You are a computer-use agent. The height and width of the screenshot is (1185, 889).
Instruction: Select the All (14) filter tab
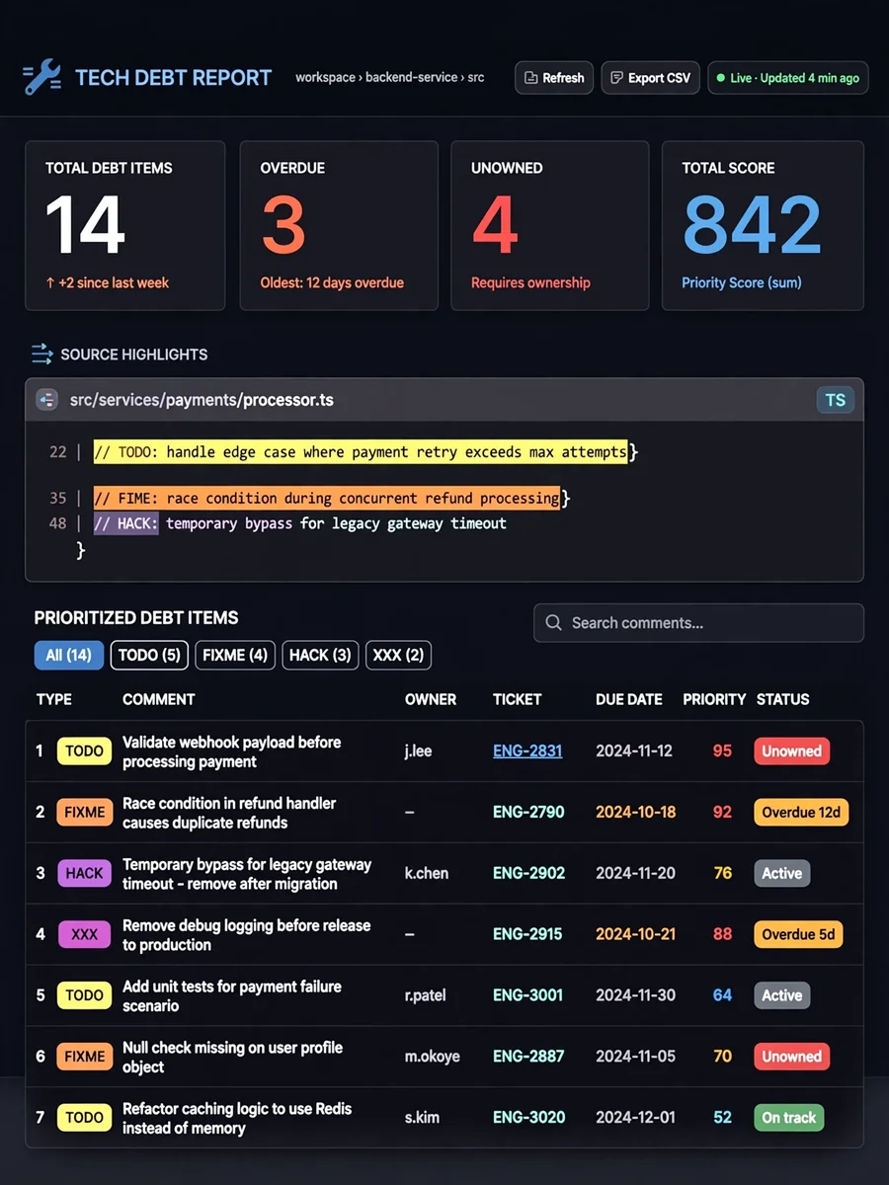(68, 655)
